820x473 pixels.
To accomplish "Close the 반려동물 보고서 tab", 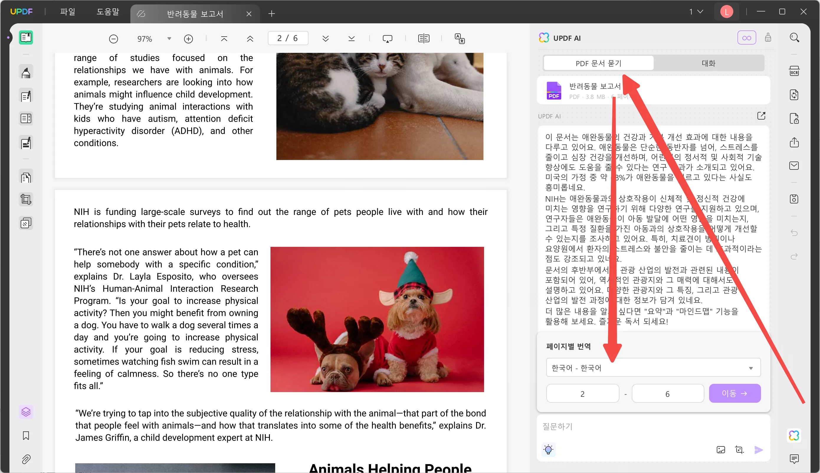I will pyautogui.click(x=249, y=14).
